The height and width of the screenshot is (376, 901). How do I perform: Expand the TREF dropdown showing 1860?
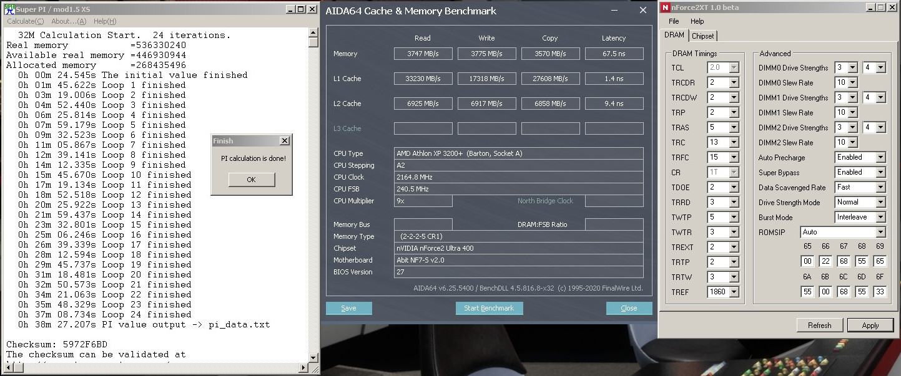[734, 292]
